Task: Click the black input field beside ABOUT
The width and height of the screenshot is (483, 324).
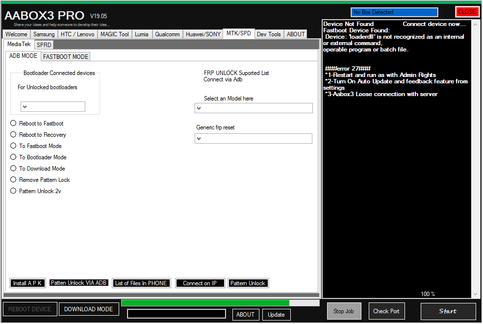Action: pos(177,314)
